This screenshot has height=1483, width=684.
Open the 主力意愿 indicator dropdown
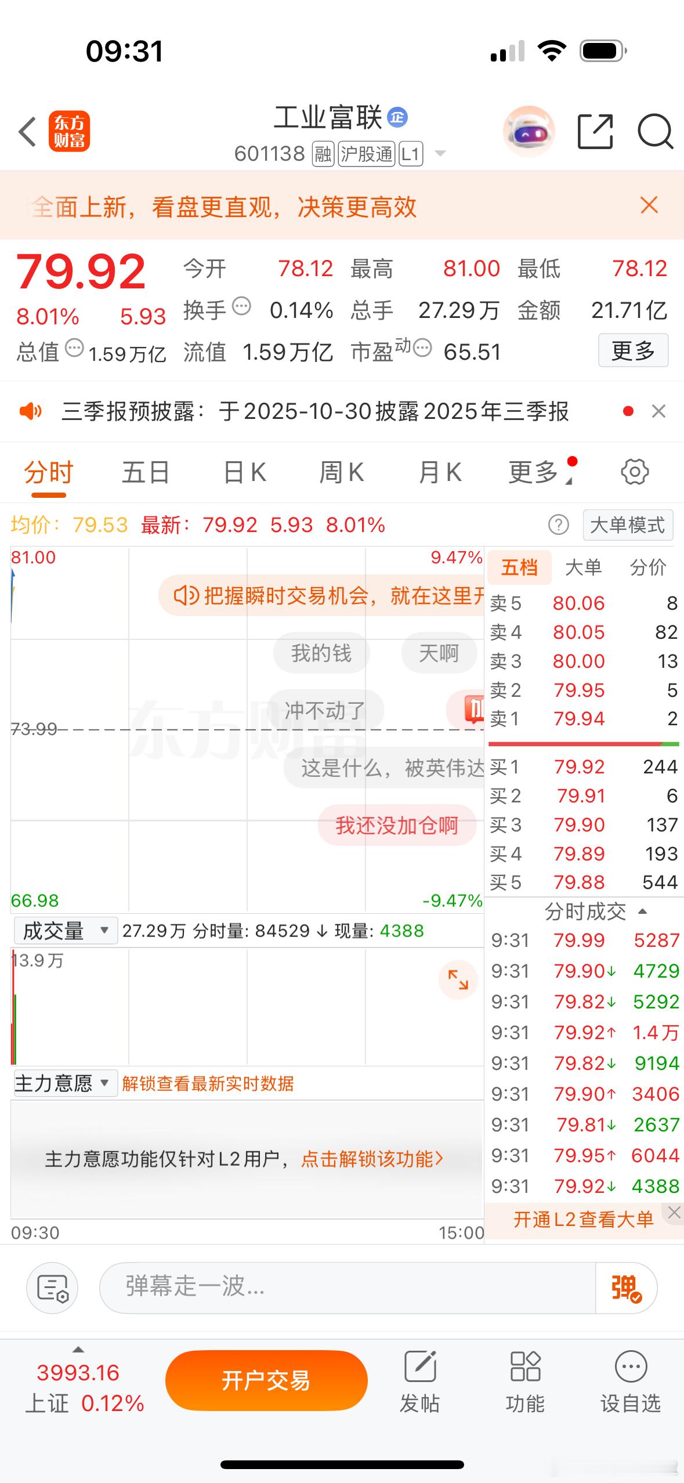(66, 1083)
